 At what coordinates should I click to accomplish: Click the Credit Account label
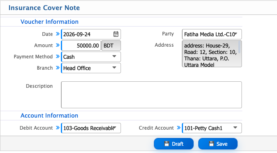coord(156,128)
